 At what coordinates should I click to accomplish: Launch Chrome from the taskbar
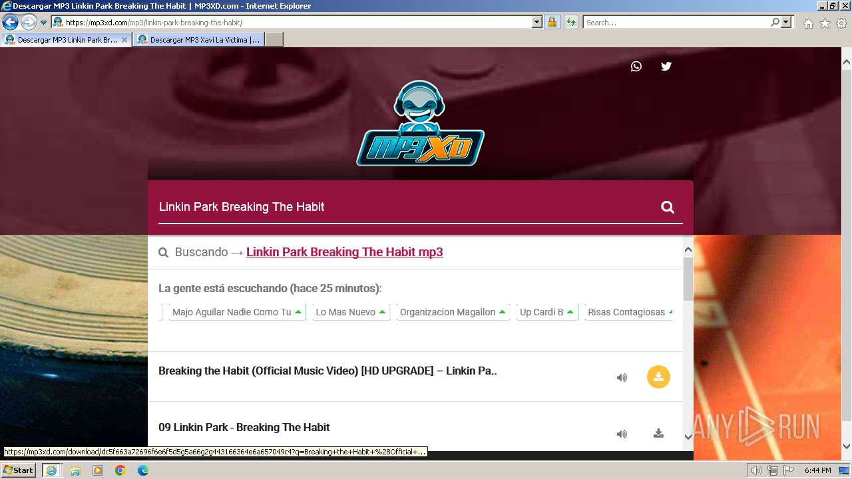pos(120,470)
